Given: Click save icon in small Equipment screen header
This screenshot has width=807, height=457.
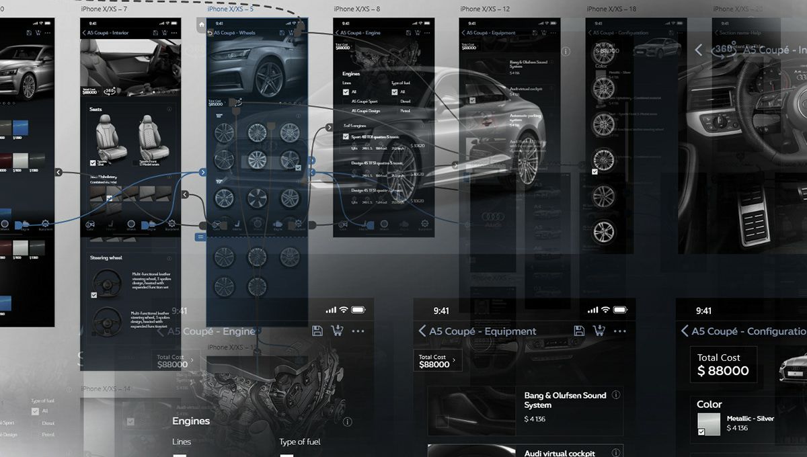Looking at the screenshot, I should 535,32.
